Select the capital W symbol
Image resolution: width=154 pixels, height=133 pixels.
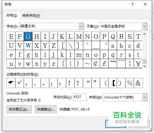click(x=28, y=46)
